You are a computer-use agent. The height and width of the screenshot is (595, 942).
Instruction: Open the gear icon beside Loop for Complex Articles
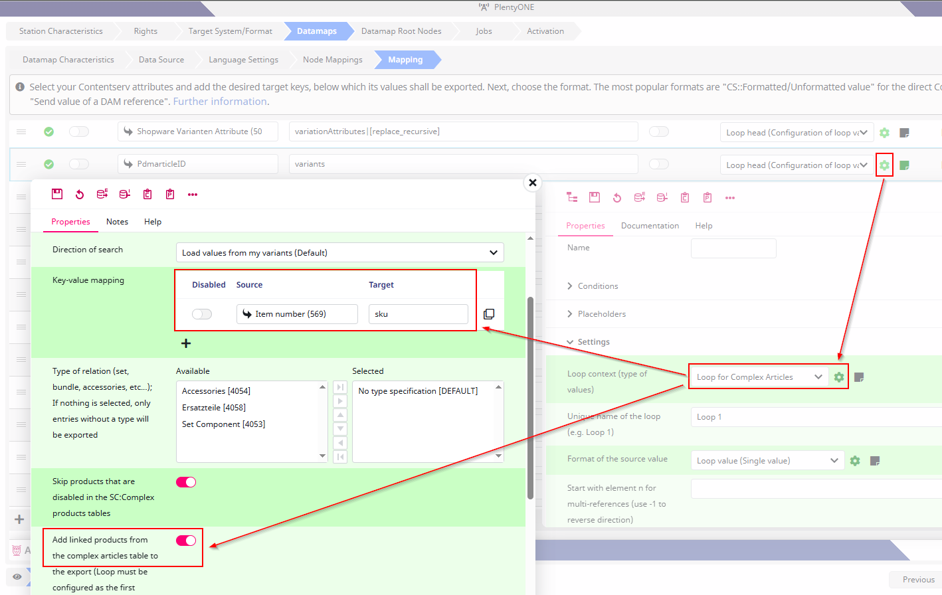point(838,377)
